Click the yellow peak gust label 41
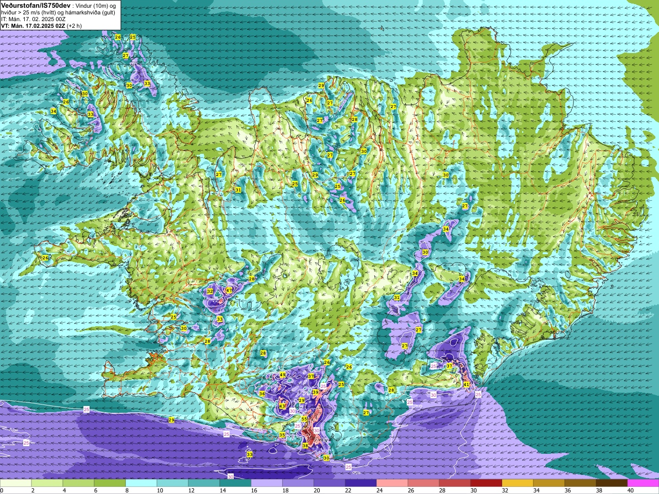This screenshot has height=494, width=659. click(466, 384)
